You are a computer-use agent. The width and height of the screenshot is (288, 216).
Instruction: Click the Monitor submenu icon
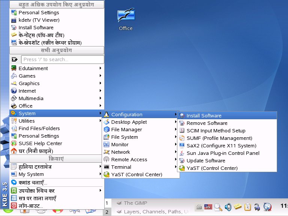[x=106, y=144]
